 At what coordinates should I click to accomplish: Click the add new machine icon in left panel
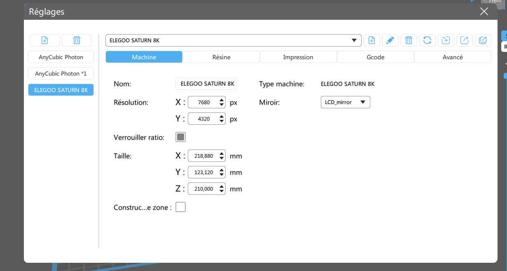45,40
